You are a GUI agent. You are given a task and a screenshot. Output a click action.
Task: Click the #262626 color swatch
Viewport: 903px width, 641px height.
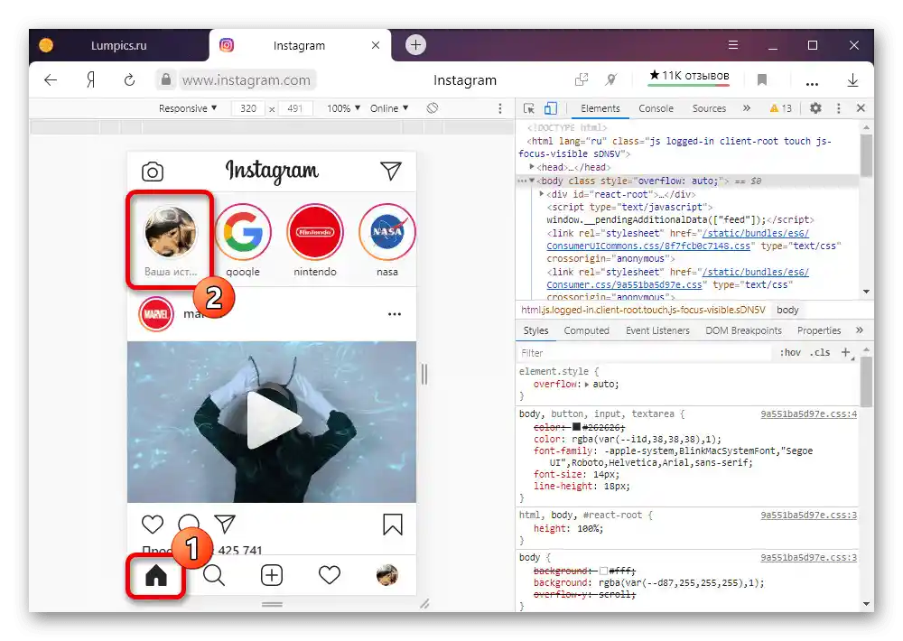[x=576, y=427]
